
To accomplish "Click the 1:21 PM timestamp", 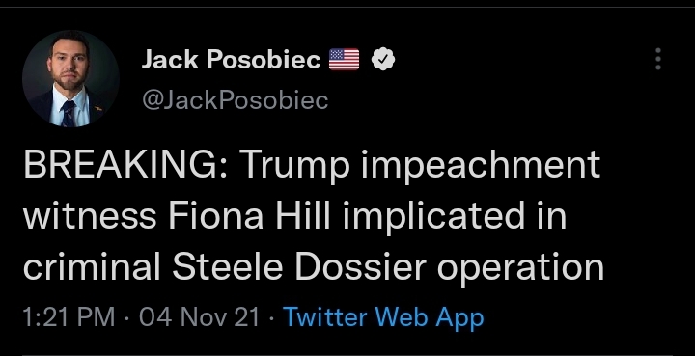I will (69, 317).
